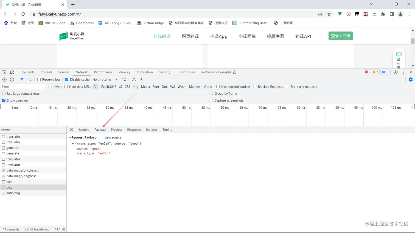Bookmark this page with the star
The width and height of the screenshot is (415, 233).
pos(329,14)
